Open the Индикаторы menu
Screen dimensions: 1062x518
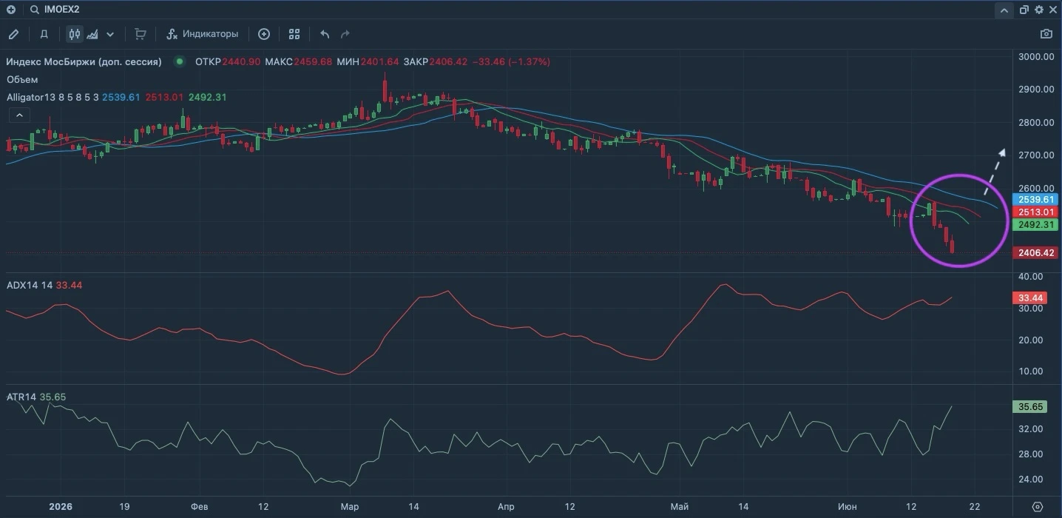point(203,34)
